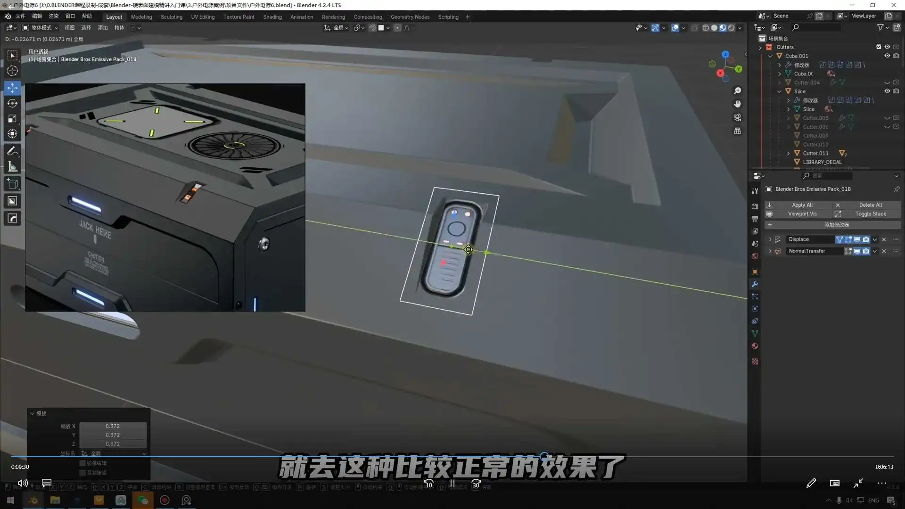This screenshot has width=905, height=509.
Task: Select the Move tool in the toolbar
Action: point(13,88)
